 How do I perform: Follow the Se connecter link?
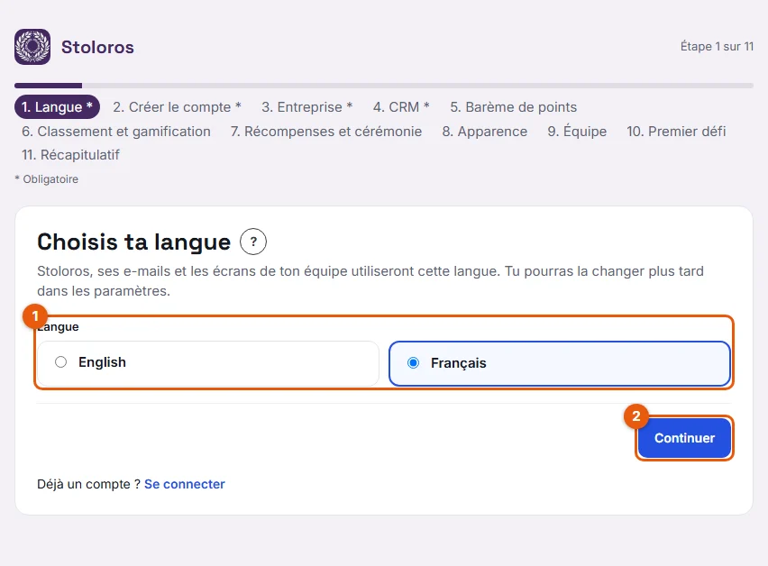185,484
